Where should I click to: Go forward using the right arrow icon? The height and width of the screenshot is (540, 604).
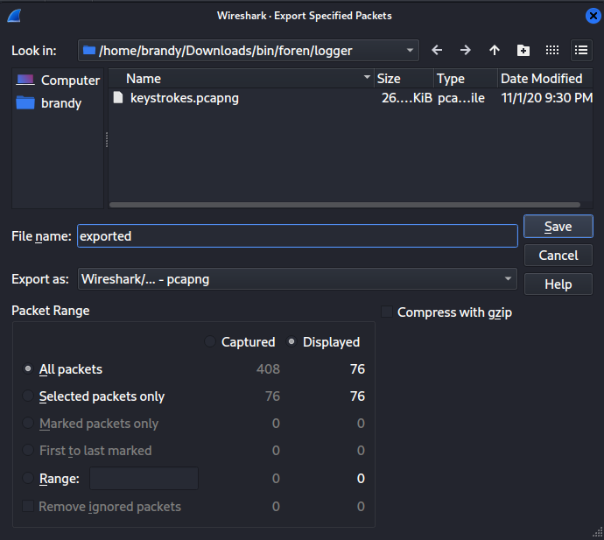click(x=466, y=50)
